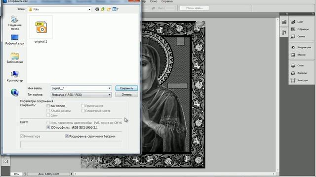Click the Сохранить button
Viewport: 316px width, 177px height.
[x=126, y=88]
